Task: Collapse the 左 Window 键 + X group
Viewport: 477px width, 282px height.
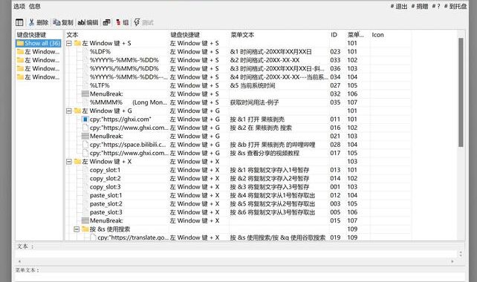Action: [x=69, y=161]
